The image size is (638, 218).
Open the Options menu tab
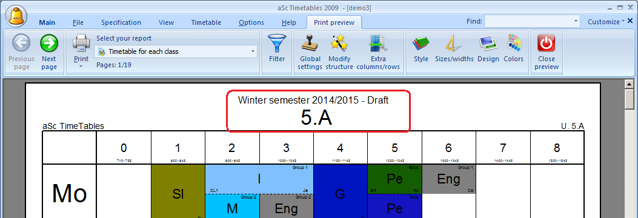pos(251,22)
